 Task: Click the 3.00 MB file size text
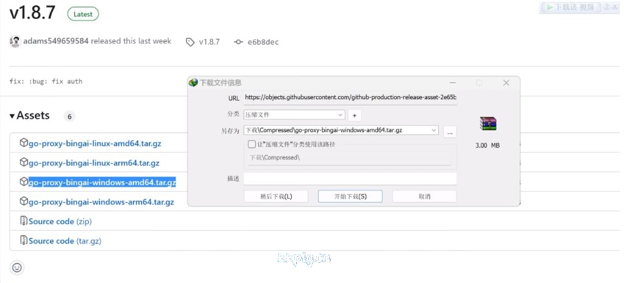tap(487, 145)
